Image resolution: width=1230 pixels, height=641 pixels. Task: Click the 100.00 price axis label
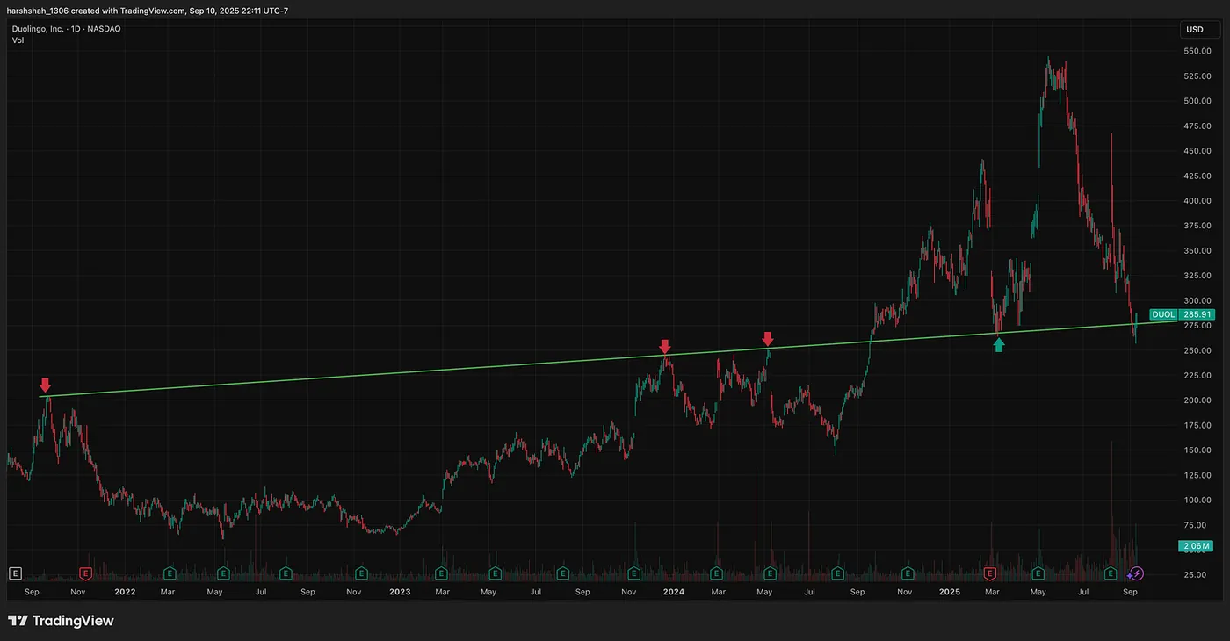pyautogui.click(x=1196, y=501)
